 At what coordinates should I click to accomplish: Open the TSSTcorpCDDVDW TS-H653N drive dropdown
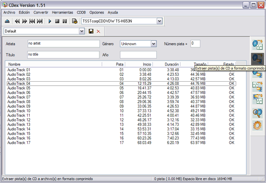(x=159, y=21)
